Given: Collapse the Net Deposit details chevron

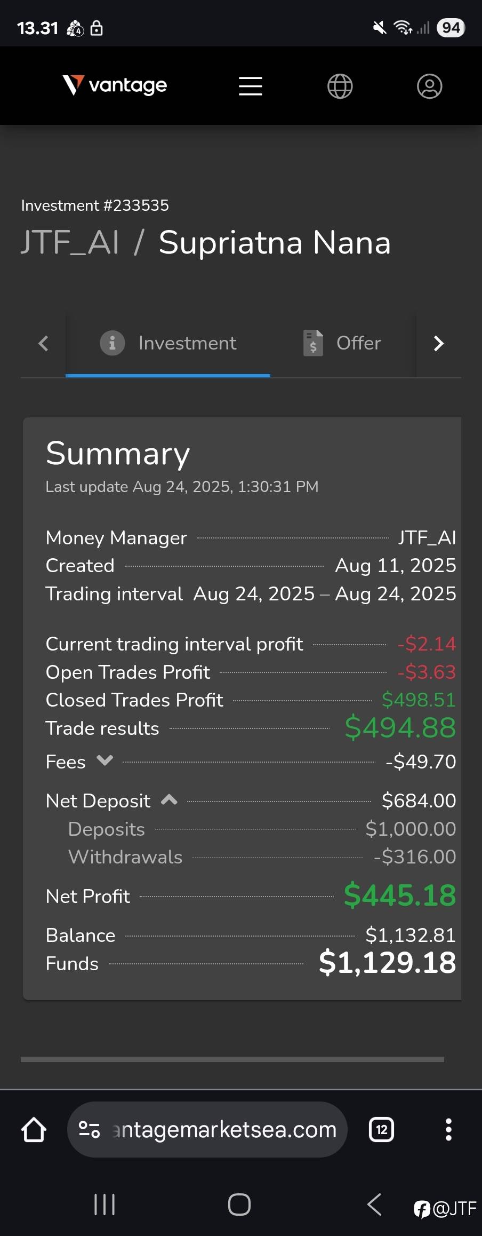Looking at the screenshot, I should [x=169, y=799].
